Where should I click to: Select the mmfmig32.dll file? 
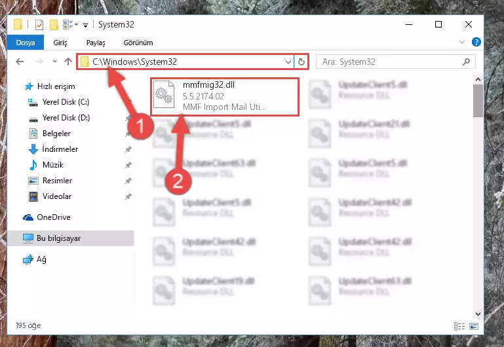click(225, 96)
